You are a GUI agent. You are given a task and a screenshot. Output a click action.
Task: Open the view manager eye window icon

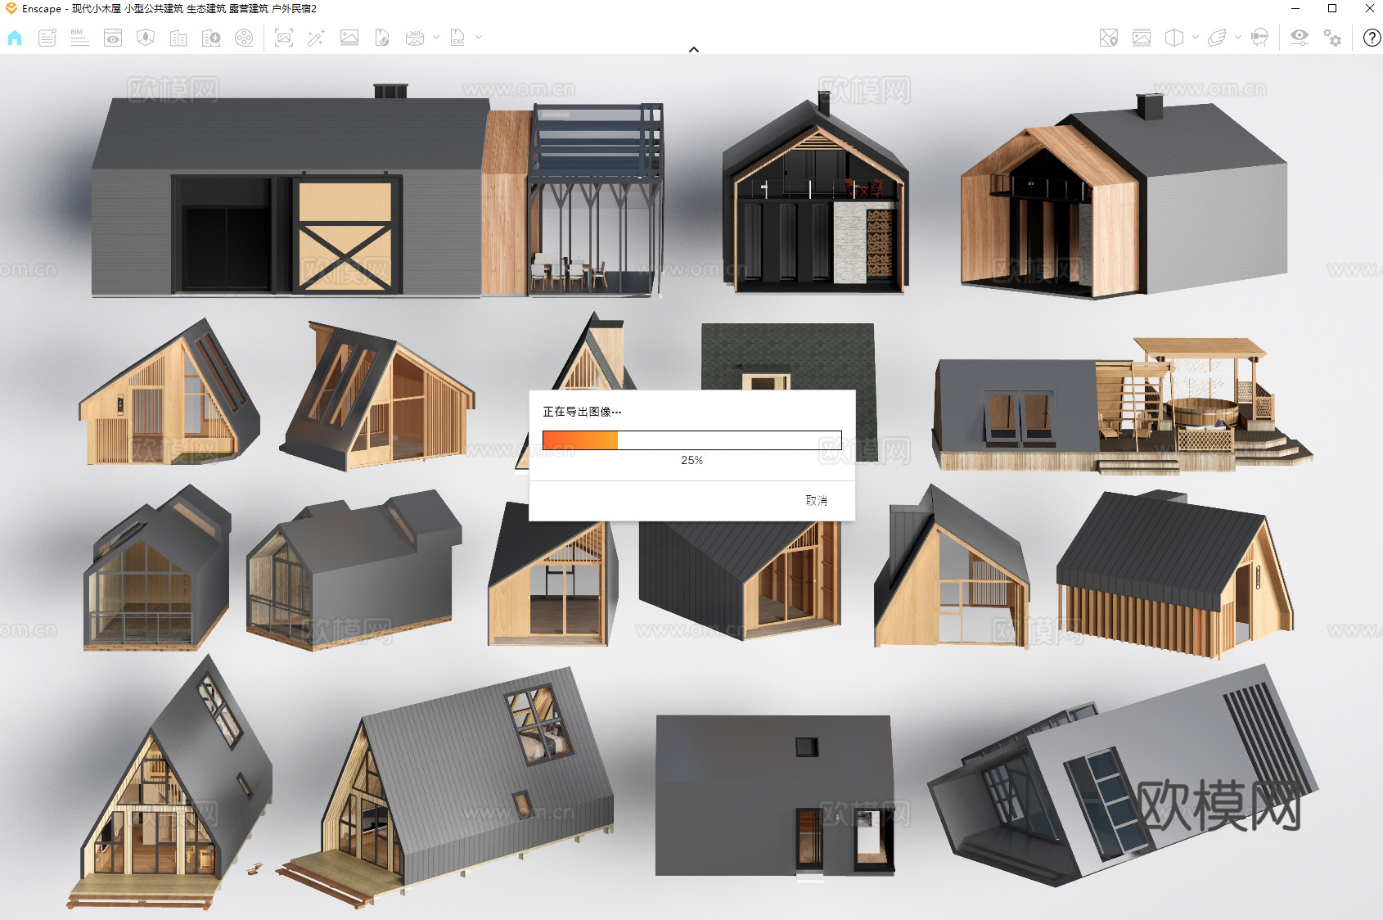pyautogui.click(x=113, y=38)
